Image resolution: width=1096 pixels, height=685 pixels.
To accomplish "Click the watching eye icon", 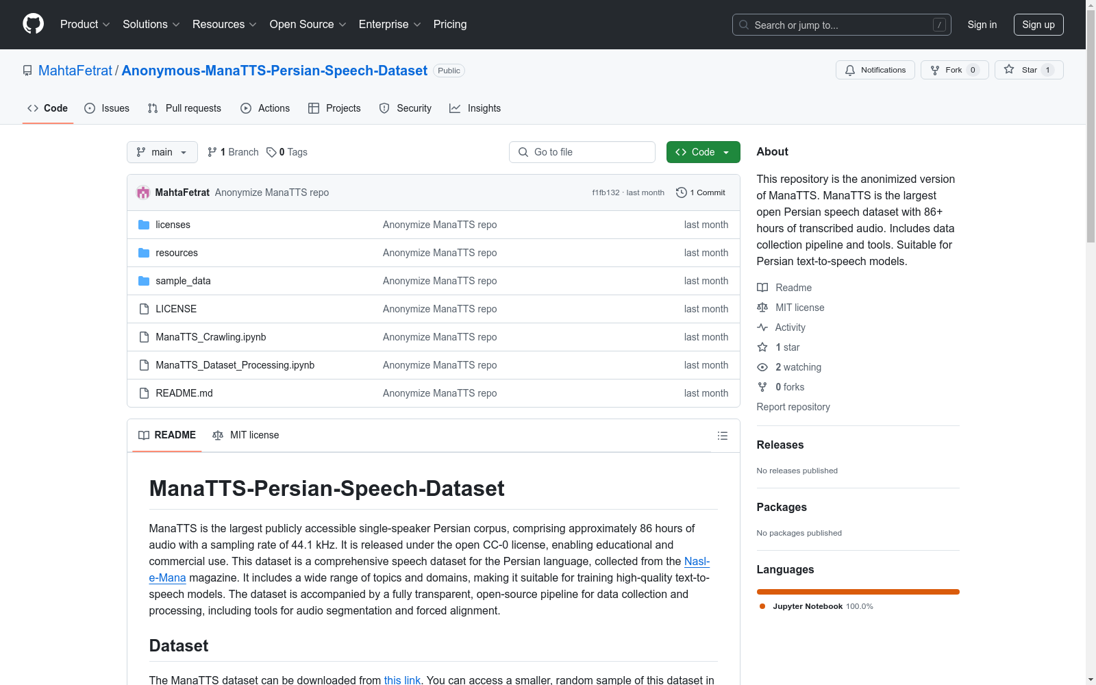I will pos(762,367).
